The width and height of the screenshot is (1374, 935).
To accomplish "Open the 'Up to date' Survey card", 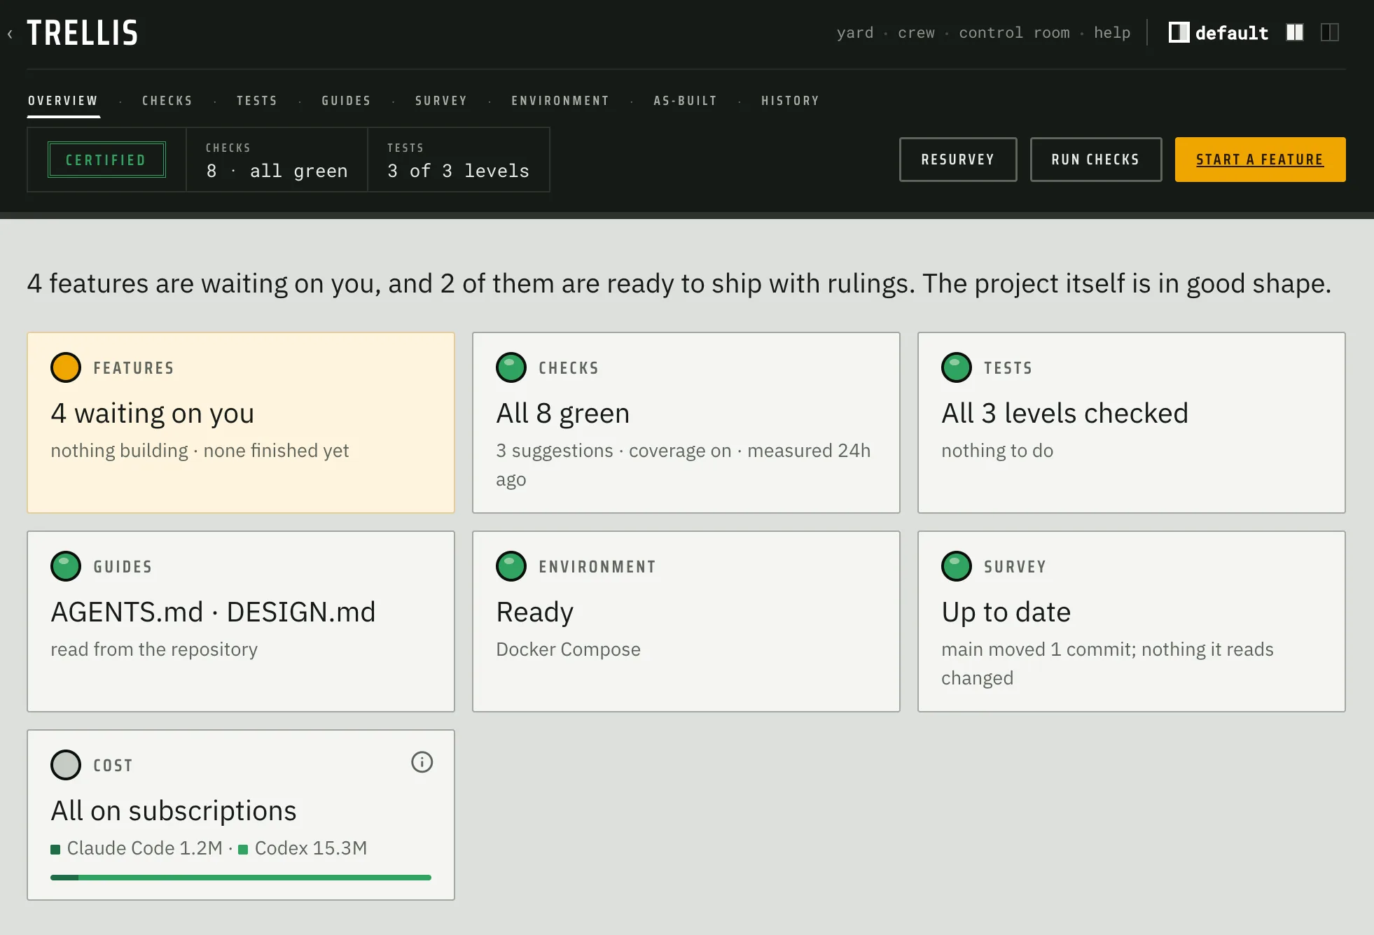I will coord(1132,621).
